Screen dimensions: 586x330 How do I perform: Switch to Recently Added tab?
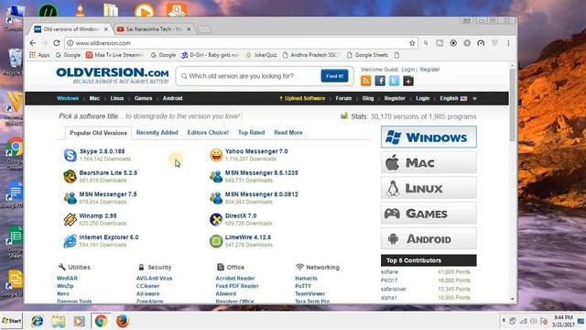(x=157, y=132)
